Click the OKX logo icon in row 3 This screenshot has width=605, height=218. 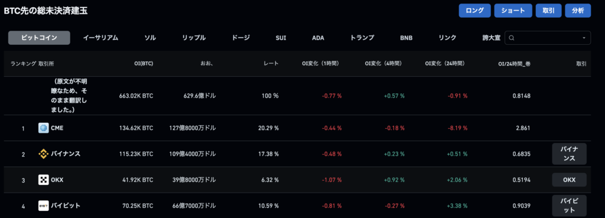(43, 180)
